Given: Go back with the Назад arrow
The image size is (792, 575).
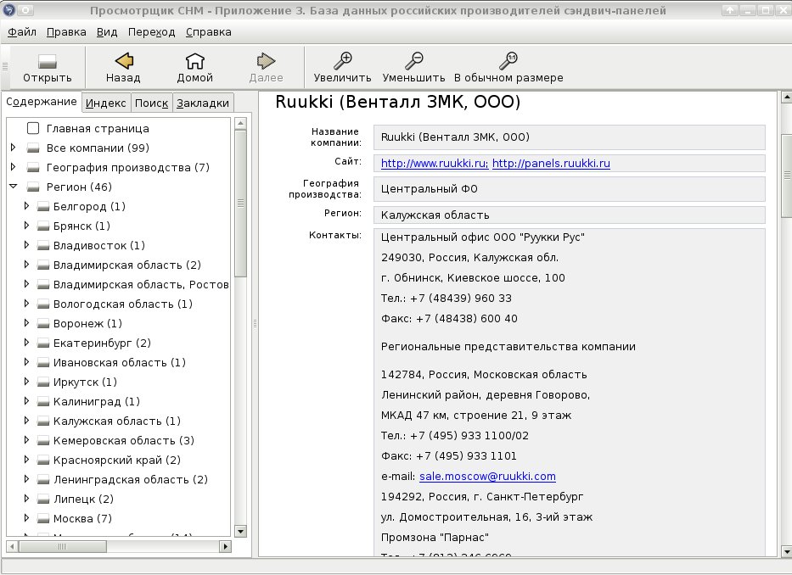Looking at the screenshot, I should point(124,61).
